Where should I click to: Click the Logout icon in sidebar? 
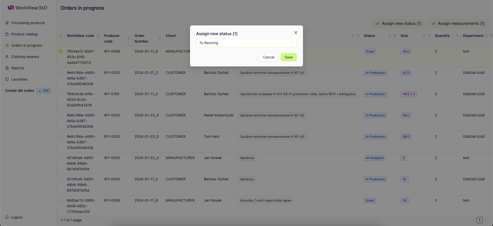tap(7, 217)
